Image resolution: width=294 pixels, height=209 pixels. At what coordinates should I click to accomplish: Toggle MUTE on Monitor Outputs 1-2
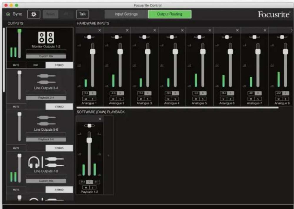tap(16, 65)
